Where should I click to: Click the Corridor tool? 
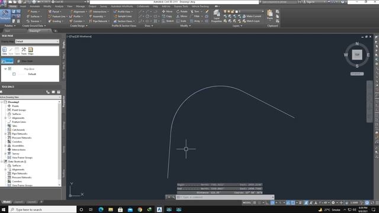pyautogui.click(x=76, y=21)
